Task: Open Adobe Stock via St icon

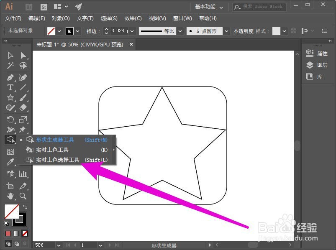Action: pyautogui.click(x=44, y=7)
